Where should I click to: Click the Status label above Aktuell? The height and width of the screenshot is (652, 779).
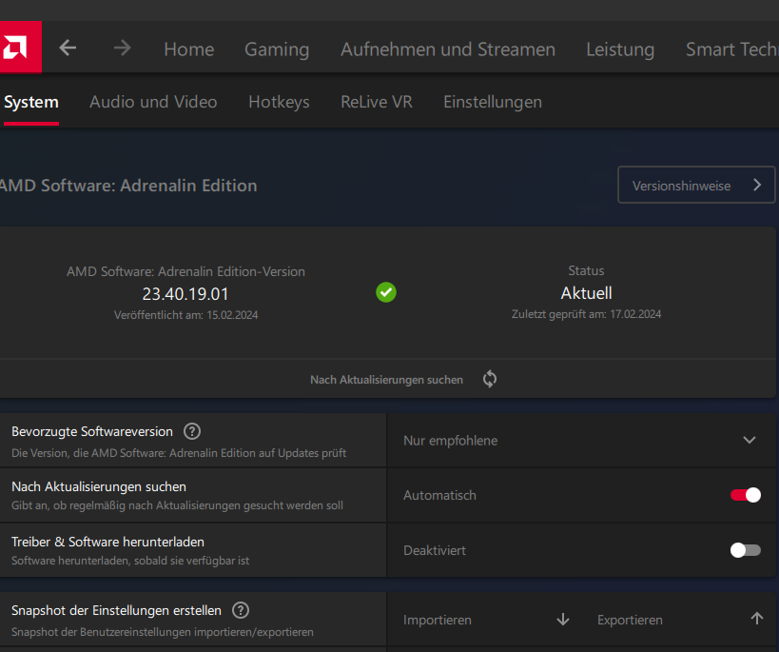point(586,270)
